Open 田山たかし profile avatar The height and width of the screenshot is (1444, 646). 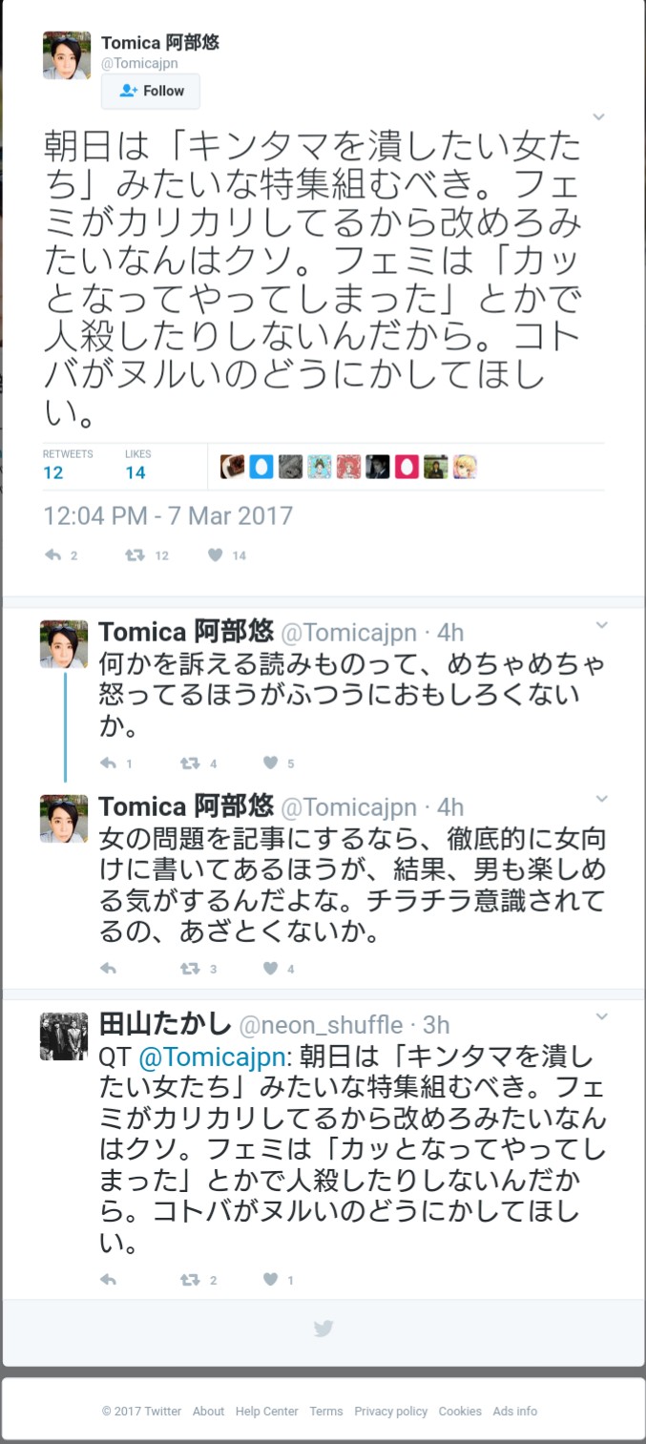pyautogui.click(x=64, y=1036)
